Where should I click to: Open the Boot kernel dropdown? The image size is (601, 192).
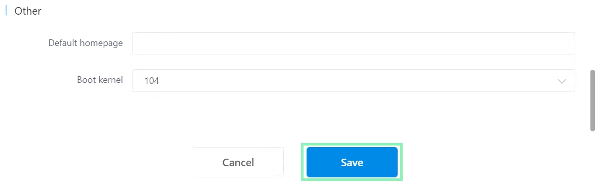[354, 81]
